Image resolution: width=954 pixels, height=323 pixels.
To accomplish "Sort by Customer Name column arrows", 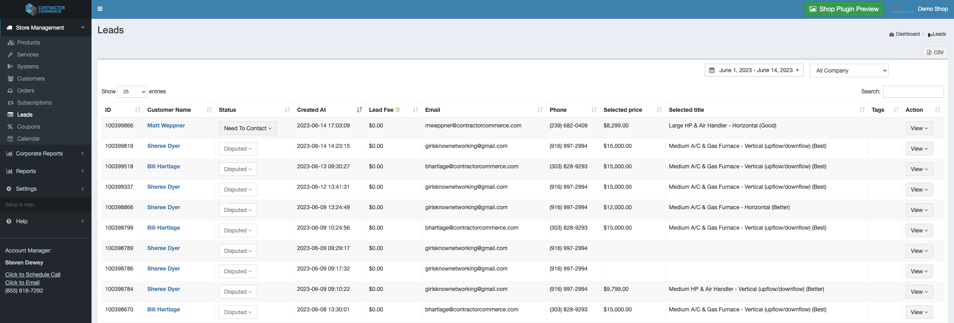I will click(209, 110).
